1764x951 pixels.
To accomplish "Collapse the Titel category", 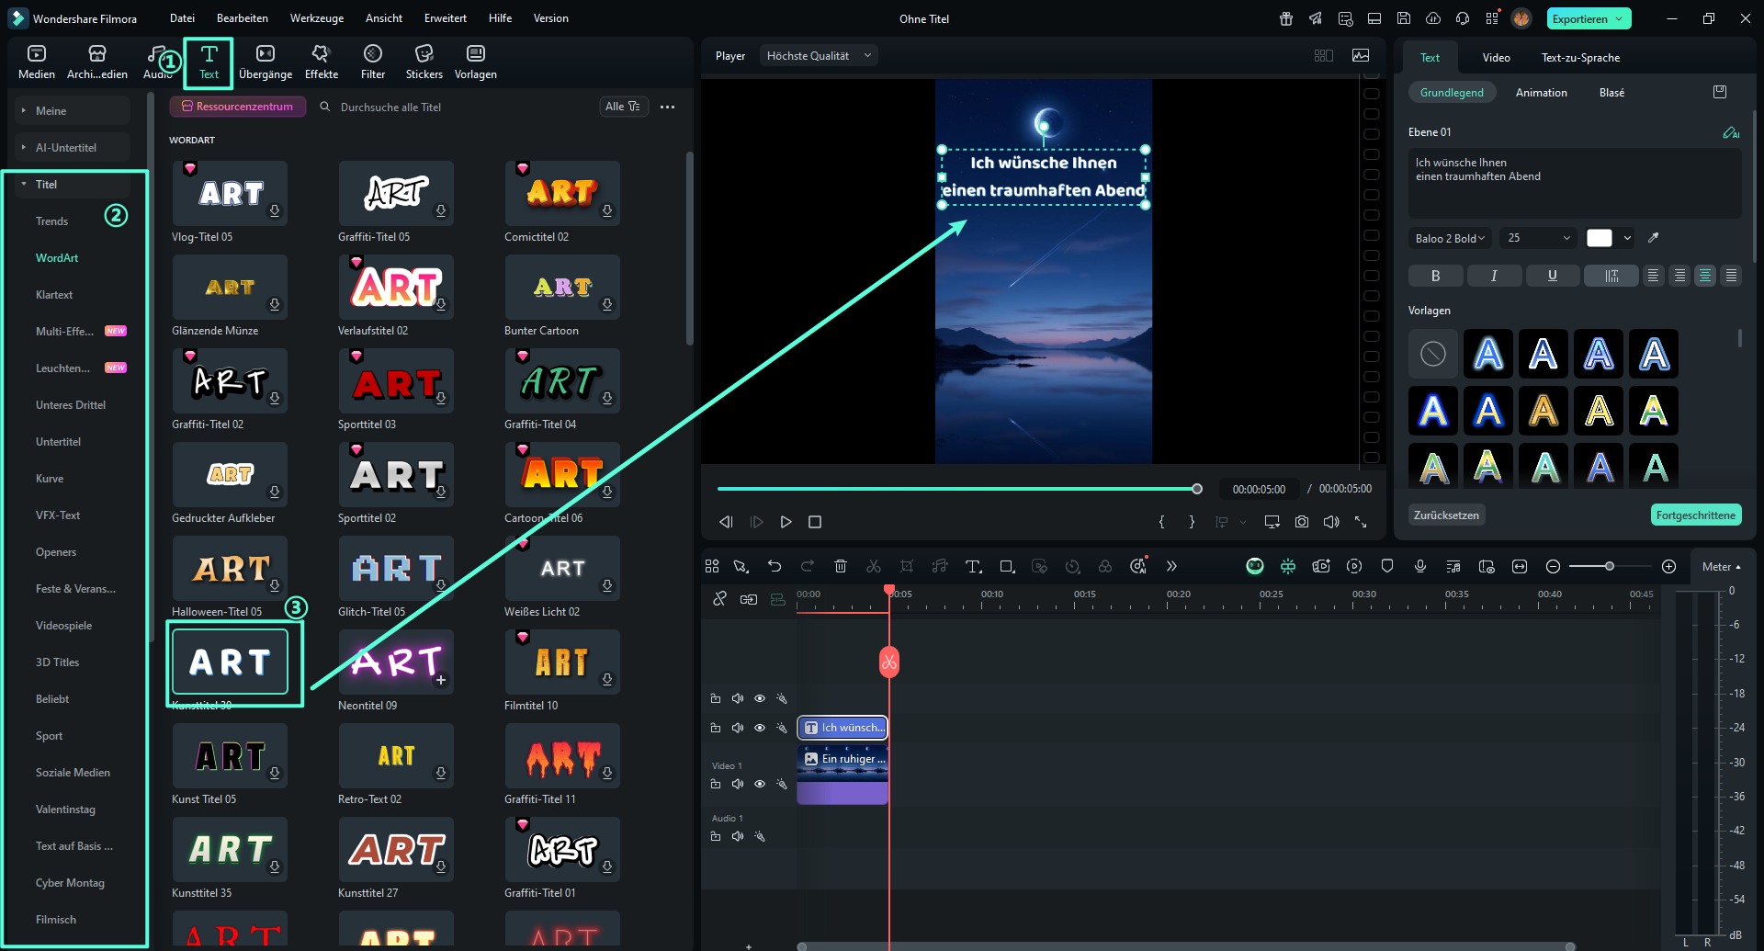I will point(73,184).
